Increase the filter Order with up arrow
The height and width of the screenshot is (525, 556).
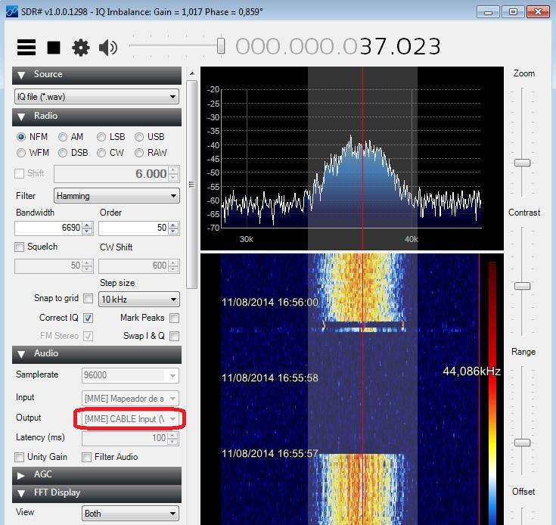point(173,225)
